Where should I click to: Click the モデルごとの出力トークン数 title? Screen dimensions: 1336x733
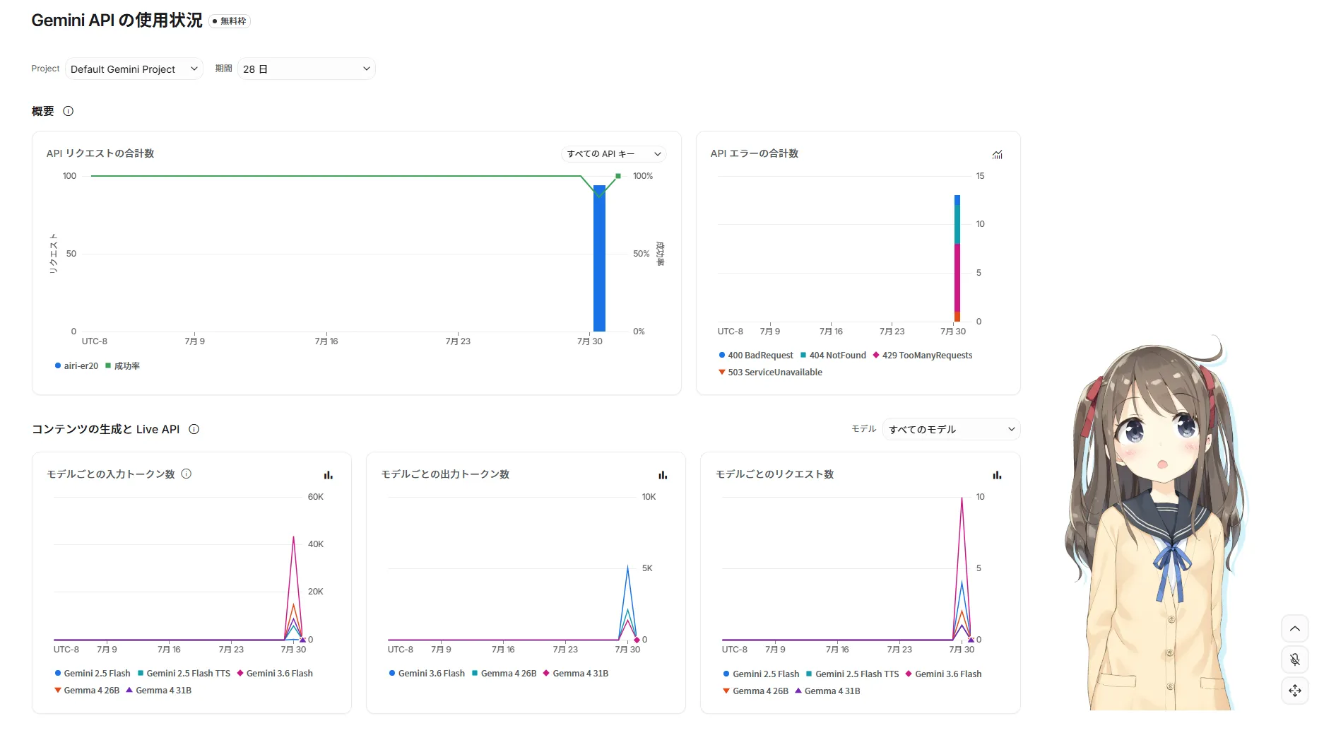tap(445, 474)
